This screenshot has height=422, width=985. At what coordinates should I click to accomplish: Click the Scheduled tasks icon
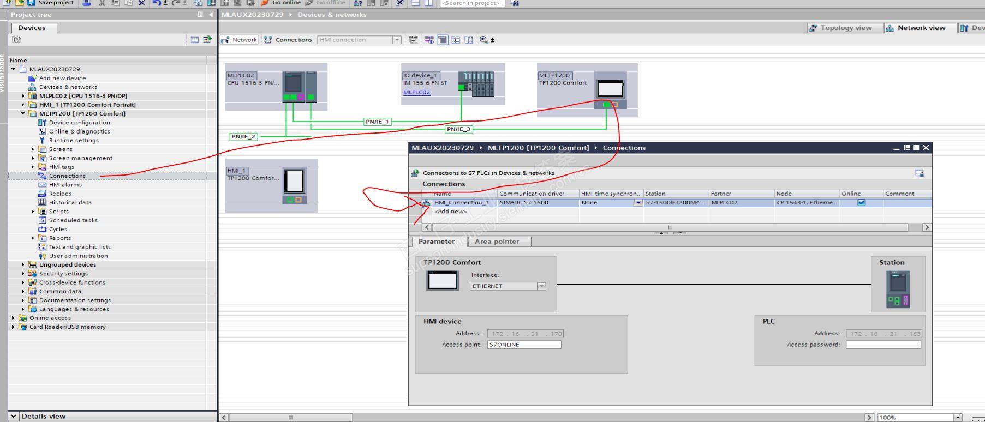[42, 220]
